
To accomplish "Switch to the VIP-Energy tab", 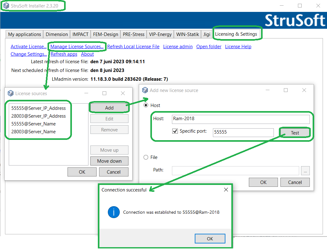I will [160, 34].
